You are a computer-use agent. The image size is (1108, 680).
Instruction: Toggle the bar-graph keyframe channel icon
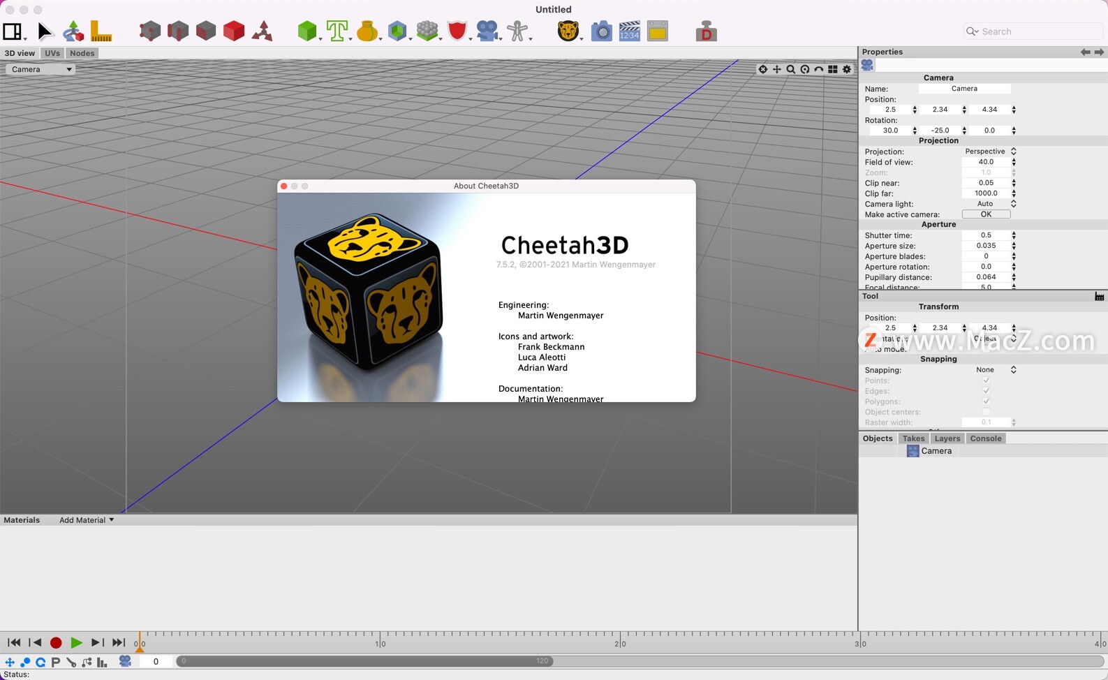click(102, 662)
